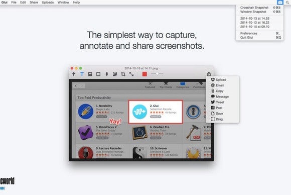291x195 pixels.
Task: Adjust the line thickness slider
Action: tap(157, 73)
